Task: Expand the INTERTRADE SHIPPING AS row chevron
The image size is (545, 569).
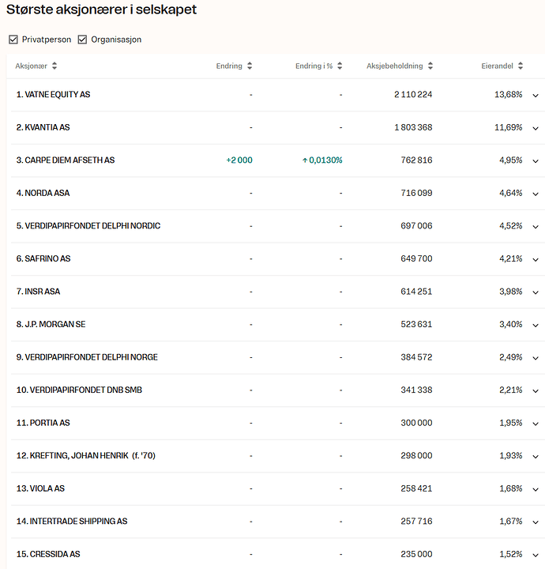Action: tap(536, 522)
